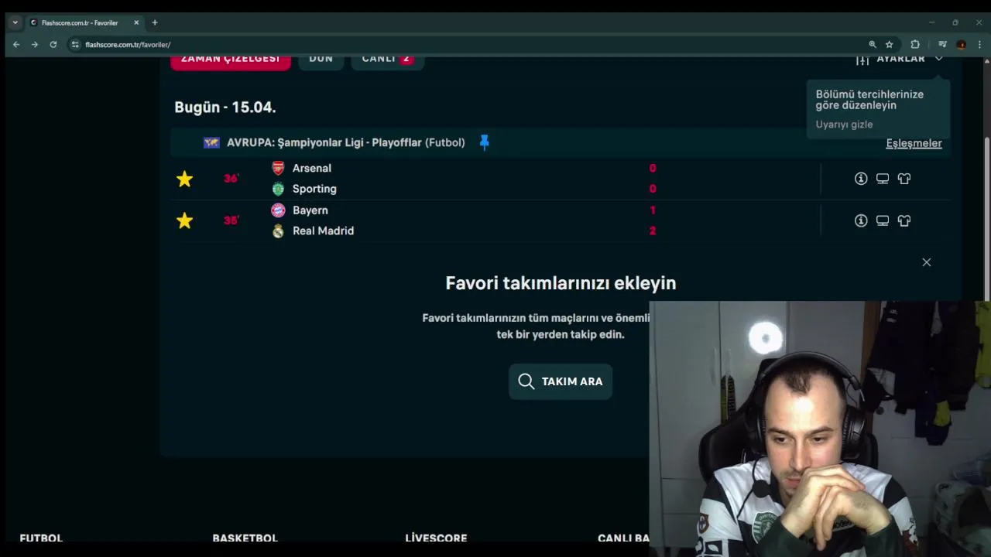This screenshot has width=991, height=557.
Task: Click Uyarıyı gizle in the tooltip
Action: pyautogui.click(x=844, y=125)
